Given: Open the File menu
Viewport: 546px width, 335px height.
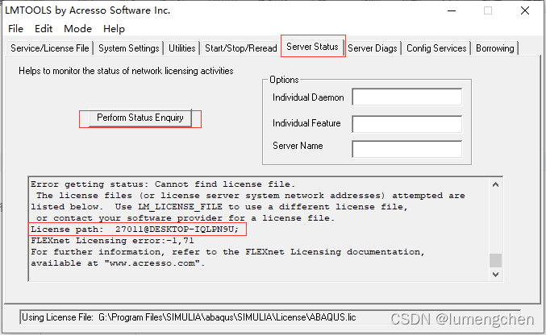Looking at the screenshot, I should [15, 28].
